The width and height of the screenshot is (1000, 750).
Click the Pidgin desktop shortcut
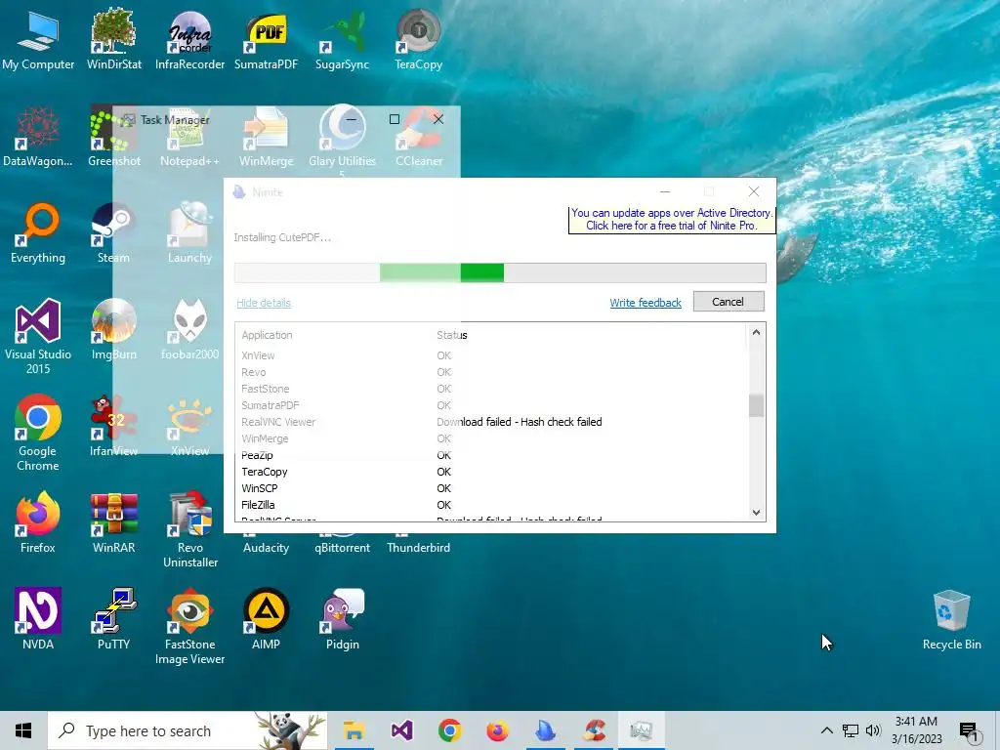(x=343, y=619)
